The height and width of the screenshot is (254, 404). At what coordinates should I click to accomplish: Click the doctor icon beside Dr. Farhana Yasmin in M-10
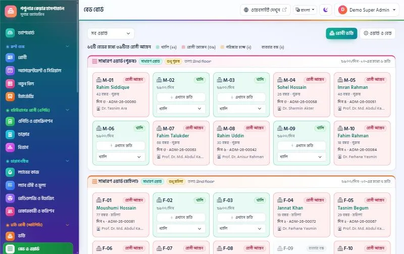(339, 157)
